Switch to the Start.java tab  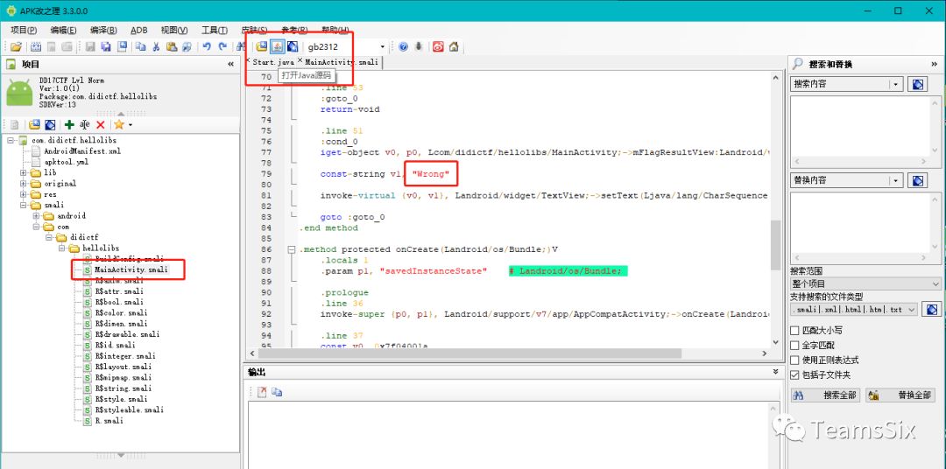(273, 62)
